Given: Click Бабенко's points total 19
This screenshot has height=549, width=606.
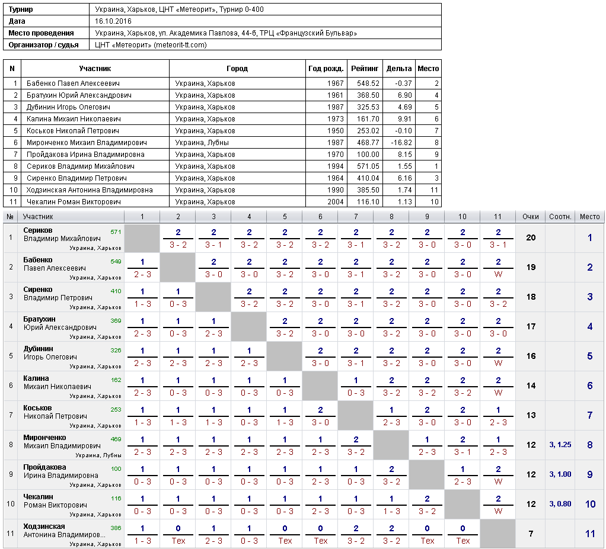Looking at the screenshot, I should click(x=531, y=267).
